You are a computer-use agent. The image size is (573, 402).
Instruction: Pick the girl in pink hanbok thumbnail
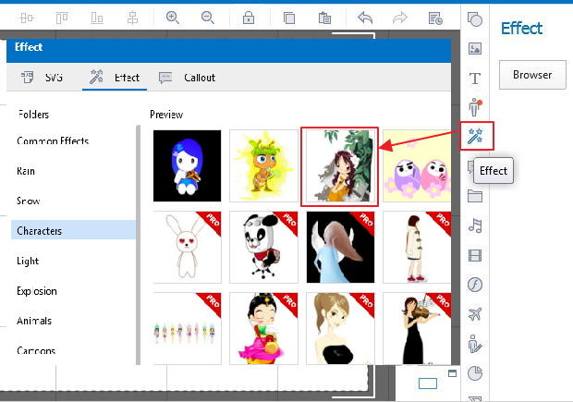(263, 328)
